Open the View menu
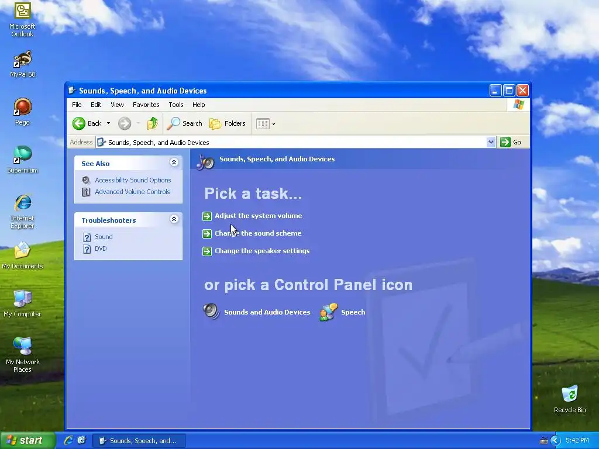This screenshot has height=449, width=599. [x=117, y=105]
